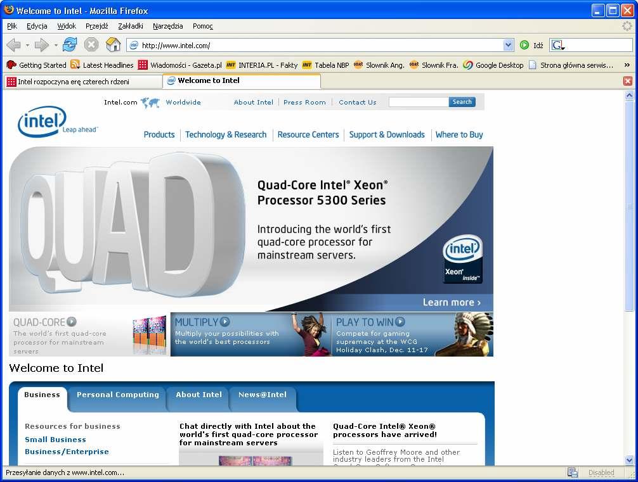Close the current tab with red X
This screenshot has height=482, width=638.
pyautogui.click(x=628, y=81)
